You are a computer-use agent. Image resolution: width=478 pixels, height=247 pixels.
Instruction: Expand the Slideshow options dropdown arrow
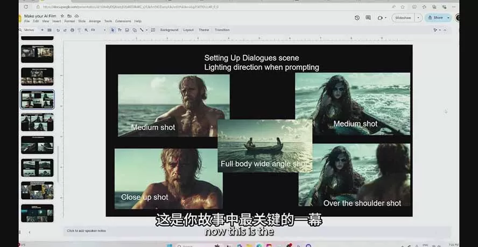418,18
